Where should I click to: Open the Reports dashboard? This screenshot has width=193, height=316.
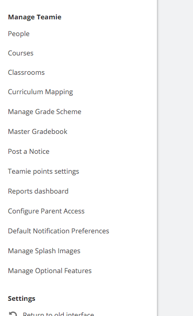38,191
